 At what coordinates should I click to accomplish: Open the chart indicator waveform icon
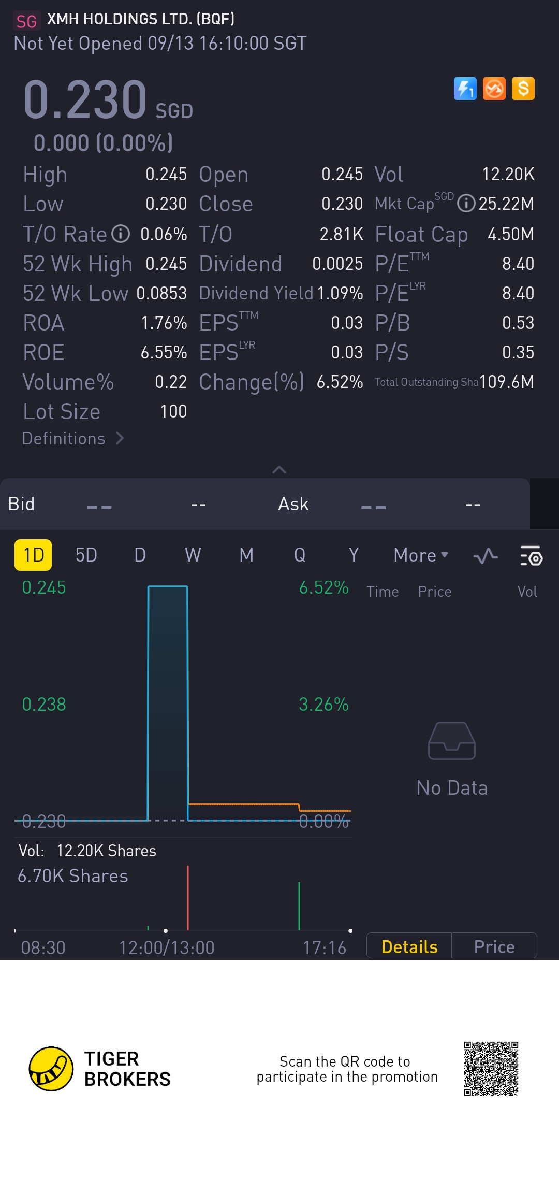point(486,556)
